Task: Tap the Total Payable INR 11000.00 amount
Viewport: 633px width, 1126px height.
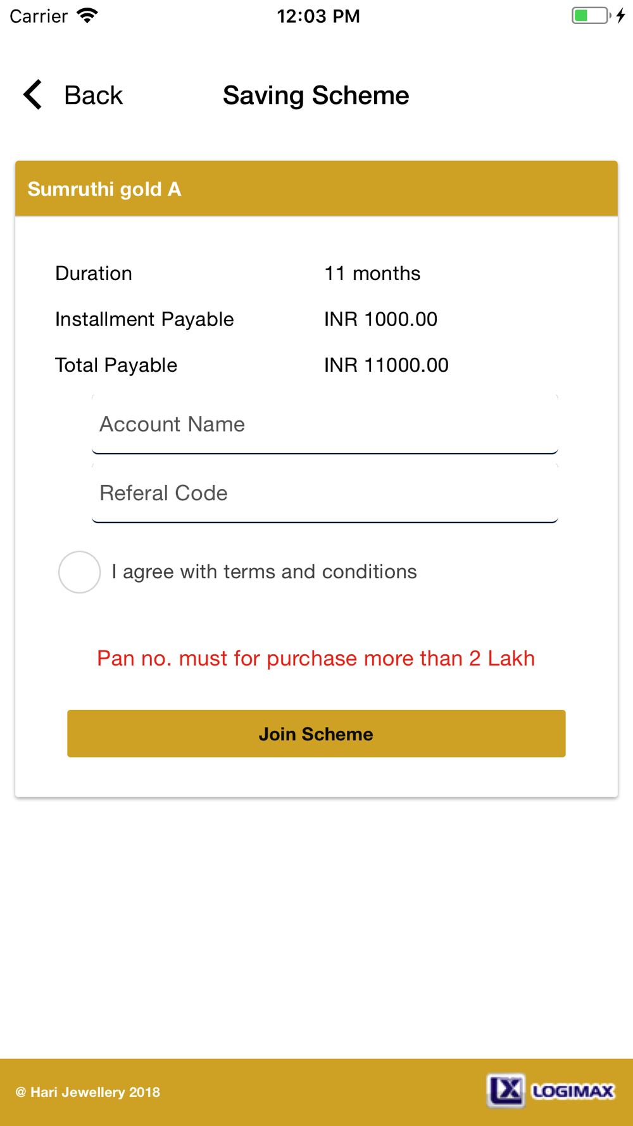Action: (386, 365)
